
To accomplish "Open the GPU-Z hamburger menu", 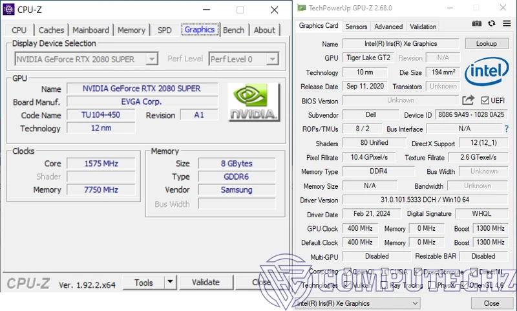I will coord(507,23).
